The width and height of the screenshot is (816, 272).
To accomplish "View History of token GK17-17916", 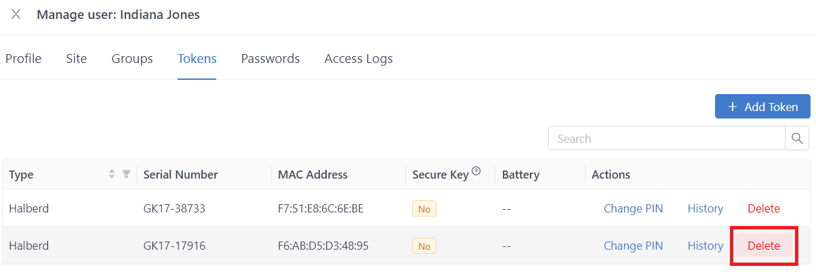I will tap(706, 246).
